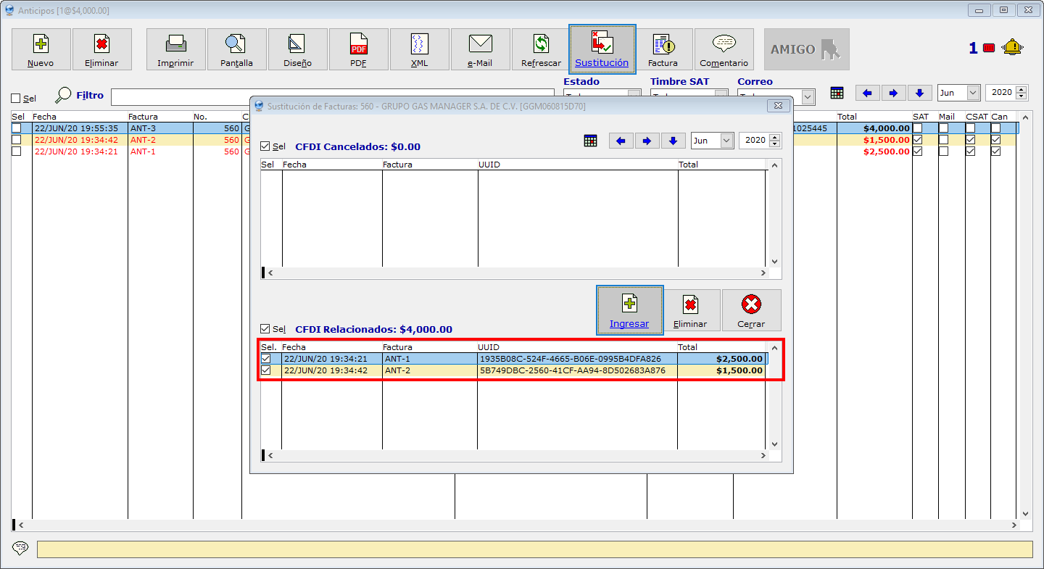This screenshot has height=569, width=1044.
Task: Expand the Correo filter dropdown
Action: 808,97
